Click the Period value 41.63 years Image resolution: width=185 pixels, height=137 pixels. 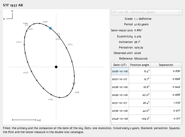[x=141, y=24]
